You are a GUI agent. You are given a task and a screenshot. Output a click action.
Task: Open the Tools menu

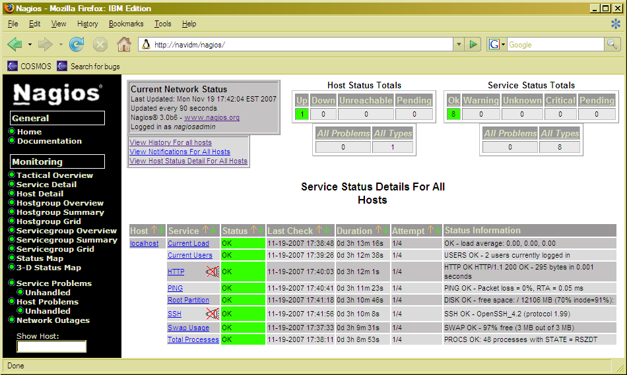click(163, 24)
